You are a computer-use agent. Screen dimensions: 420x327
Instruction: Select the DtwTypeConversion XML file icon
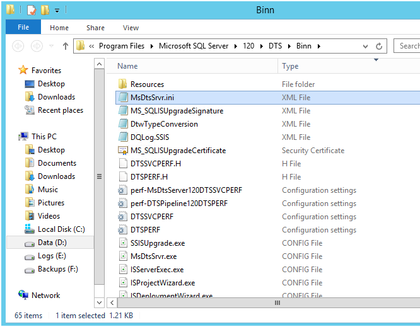pyautogui.click(x=123, y=123)
